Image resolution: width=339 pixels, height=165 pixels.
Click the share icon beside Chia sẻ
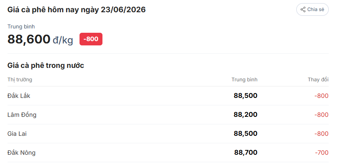click(303, 9)
